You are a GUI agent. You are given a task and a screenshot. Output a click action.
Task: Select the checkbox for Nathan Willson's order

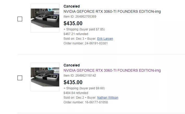(20, 78)
